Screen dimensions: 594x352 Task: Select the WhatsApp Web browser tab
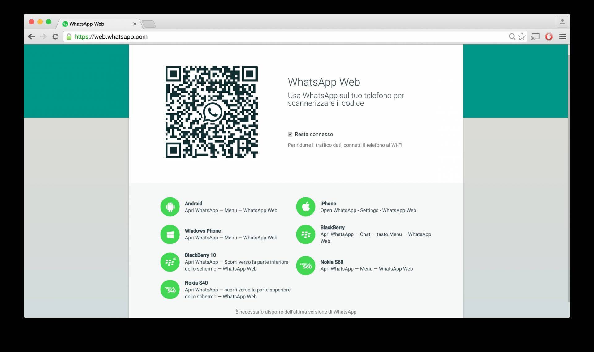pyautogui.click(x=99, y=24)
